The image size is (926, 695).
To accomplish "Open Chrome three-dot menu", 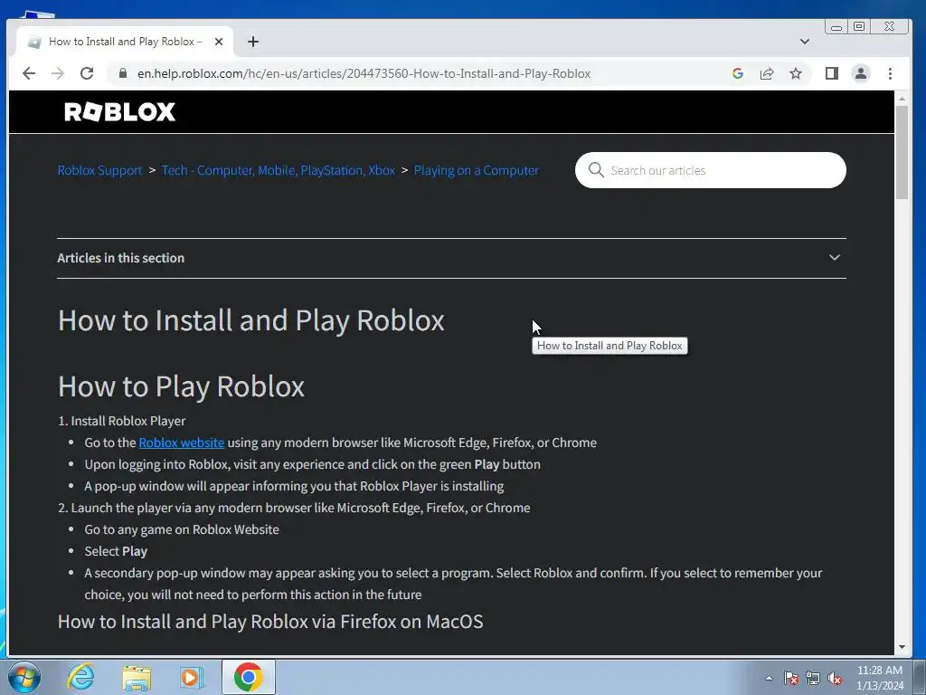I will tap(890, 73).
